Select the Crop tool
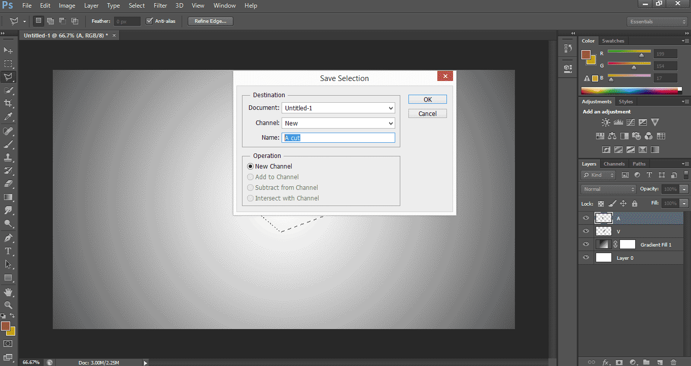Screen dimensions: 691x366 8,103
